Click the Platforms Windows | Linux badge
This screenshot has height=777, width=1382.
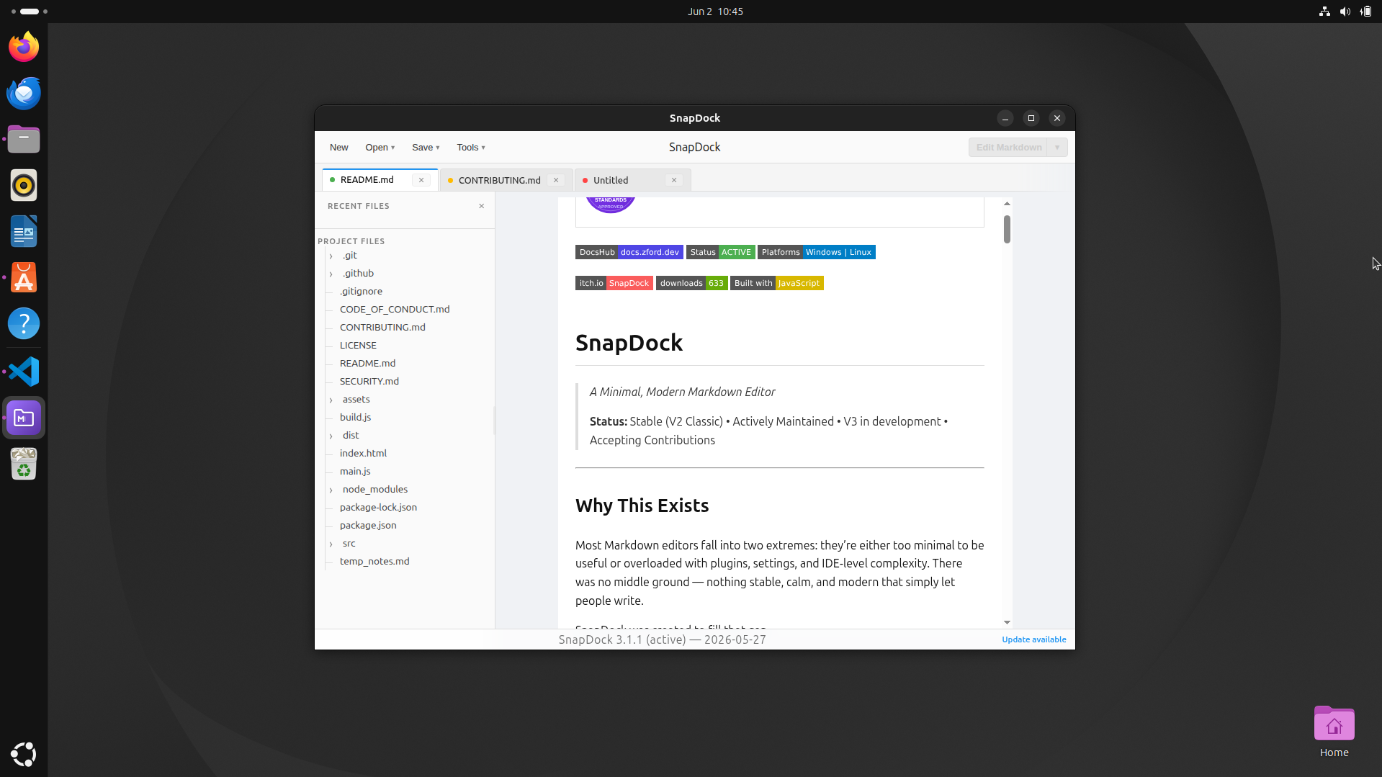pos(817,252)
